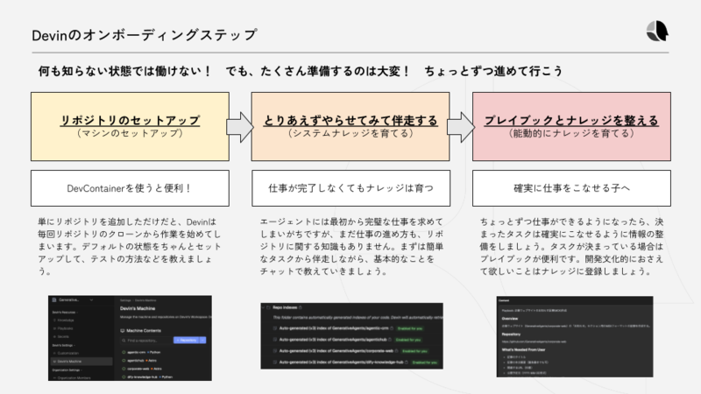Click Enabled for you badge on dify-knowledge-hub index
This screenshot has height=394, width=701.
point(425,362)
